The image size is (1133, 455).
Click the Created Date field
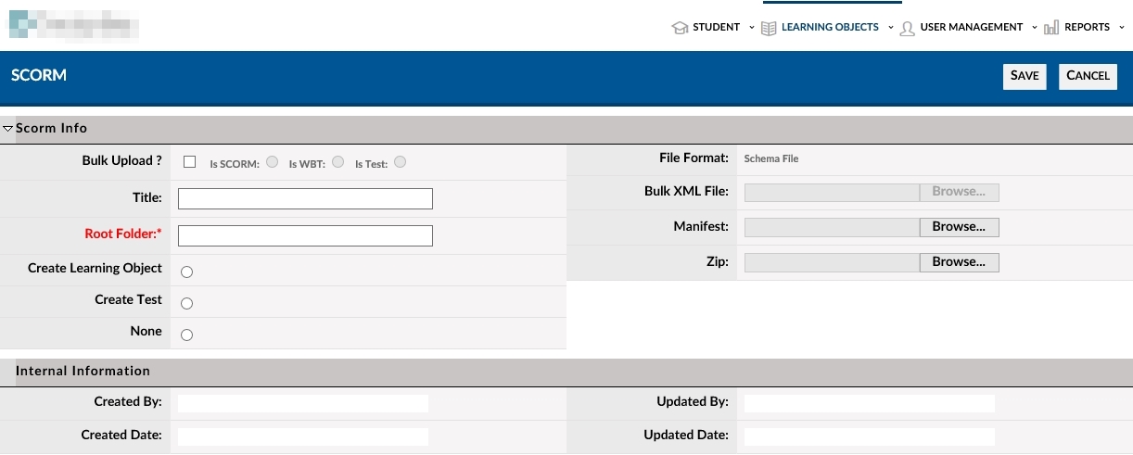point(303,436)
